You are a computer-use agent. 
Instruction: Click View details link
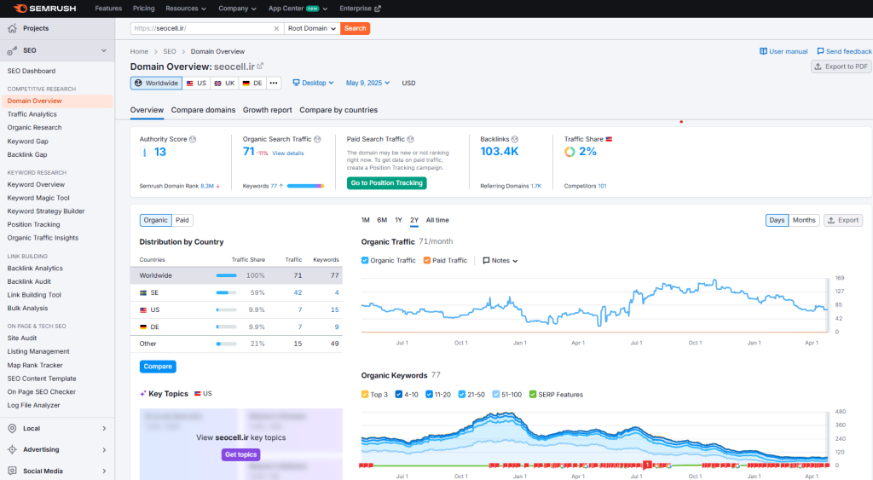[x=288, y=153]
